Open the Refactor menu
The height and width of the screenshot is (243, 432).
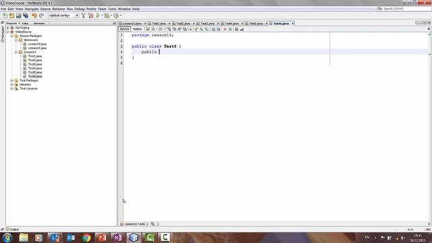(59, 9)
